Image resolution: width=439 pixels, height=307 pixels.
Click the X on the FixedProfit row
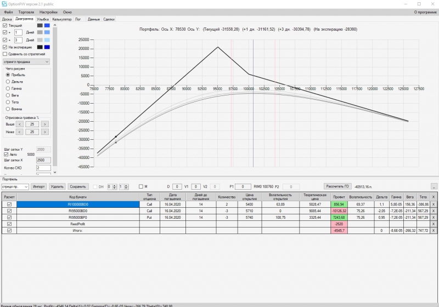[x=433, y=224]
